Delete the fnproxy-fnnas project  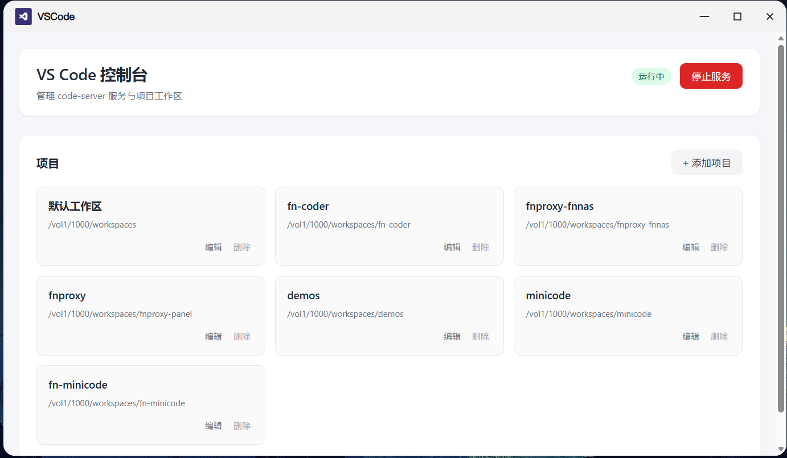click(719, 247)
